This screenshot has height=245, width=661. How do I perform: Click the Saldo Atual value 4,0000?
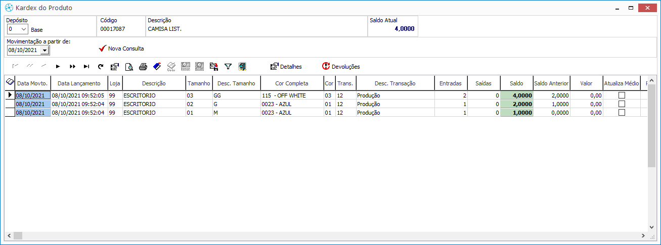tap(404, 29)
